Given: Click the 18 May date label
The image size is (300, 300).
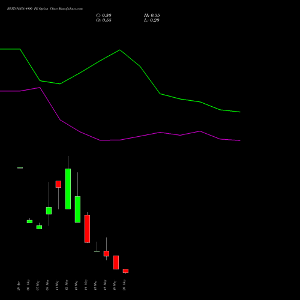Looking at the screenshot, I should tap(105, 285).
